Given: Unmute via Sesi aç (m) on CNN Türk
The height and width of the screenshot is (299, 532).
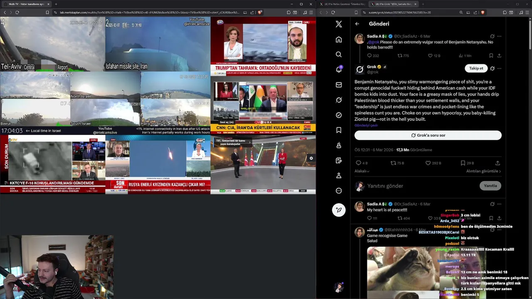Looking at the screenshot, I should click(x=227, y=123).
